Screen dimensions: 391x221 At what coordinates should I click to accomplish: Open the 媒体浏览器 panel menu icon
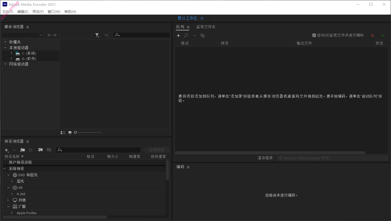pyautogui.click(x=28, y=27)
